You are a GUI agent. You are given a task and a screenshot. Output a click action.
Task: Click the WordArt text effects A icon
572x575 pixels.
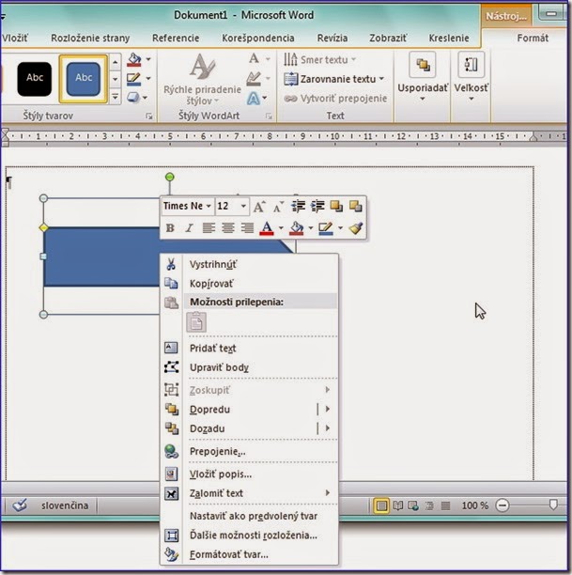pyautogui.click(x=254, y=99)
